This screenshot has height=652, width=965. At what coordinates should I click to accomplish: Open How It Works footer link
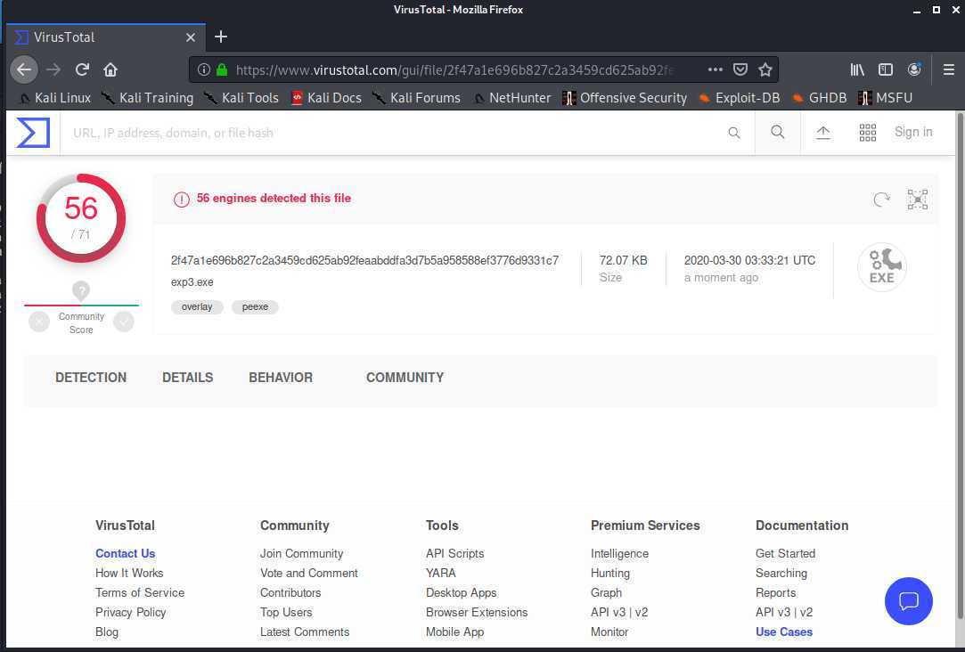click(129, 574)
